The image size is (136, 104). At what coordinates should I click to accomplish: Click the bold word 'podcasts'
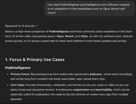96,74
